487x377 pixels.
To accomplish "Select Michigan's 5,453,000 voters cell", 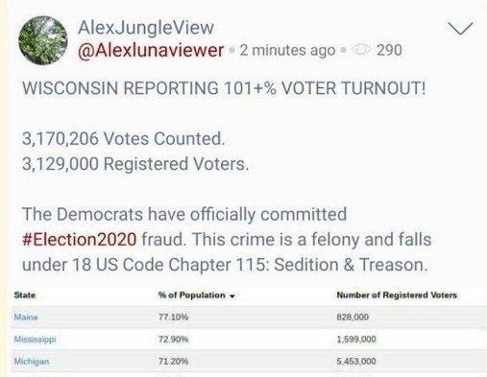I will 356,362.
